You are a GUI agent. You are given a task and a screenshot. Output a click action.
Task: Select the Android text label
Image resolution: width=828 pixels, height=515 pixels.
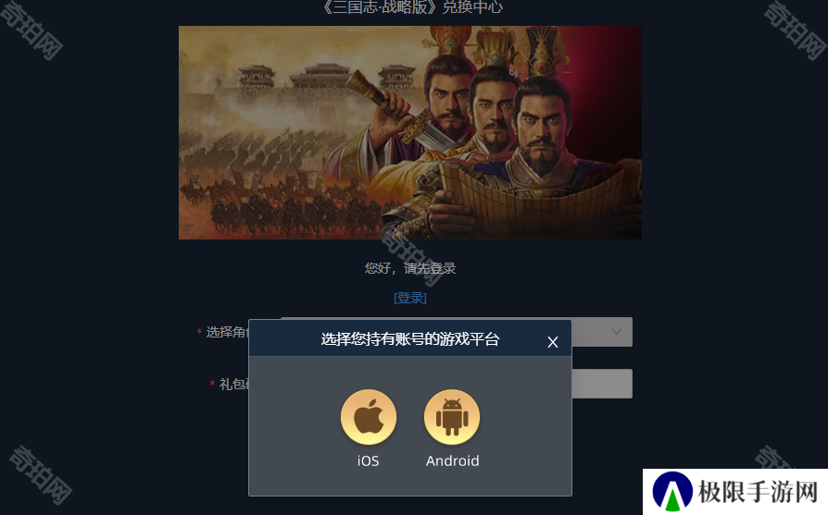pyautogui.click(x=453, y=460)
